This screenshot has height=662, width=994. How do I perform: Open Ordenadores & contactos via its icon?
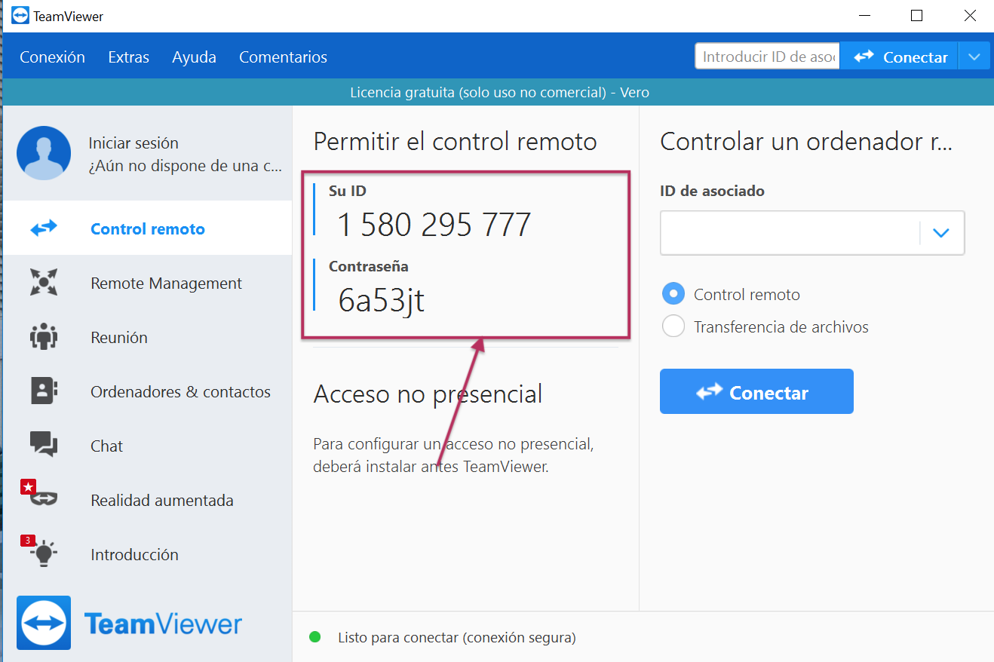point(44,391)
